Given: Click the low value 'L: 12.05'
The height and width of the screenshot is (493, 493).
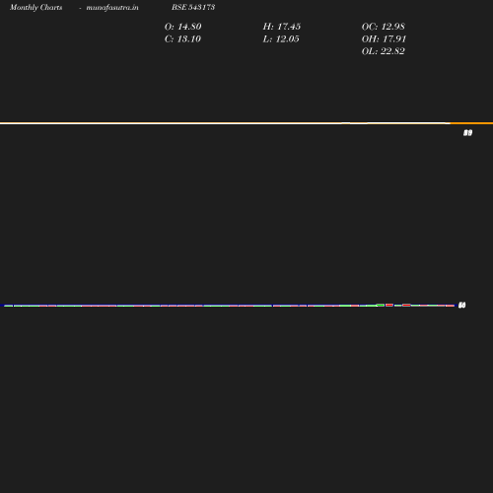Looking at the screenshot, I should tap(281, 39).
